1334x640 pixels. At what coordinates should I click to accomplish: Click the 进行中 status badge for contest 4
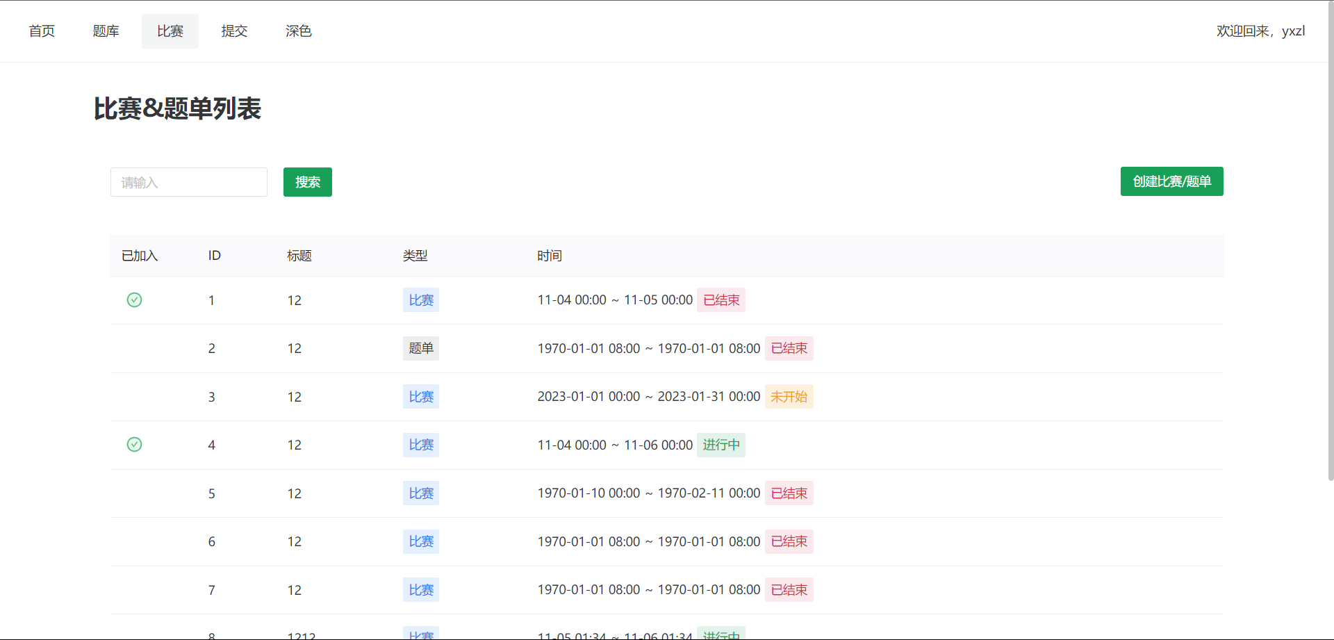pos(720,445)
